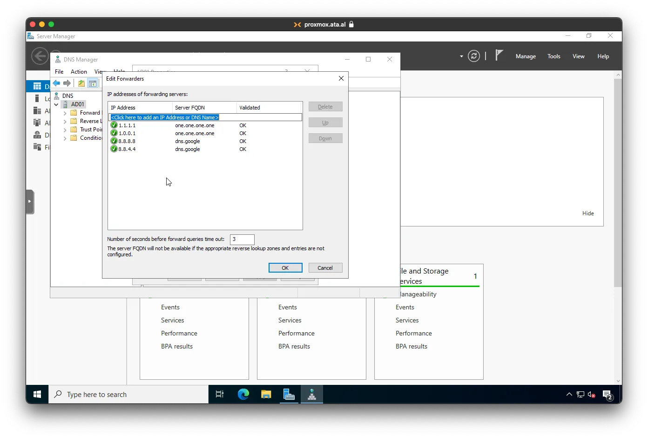Expand the Conditional Forwarders node

pos(65,138)
